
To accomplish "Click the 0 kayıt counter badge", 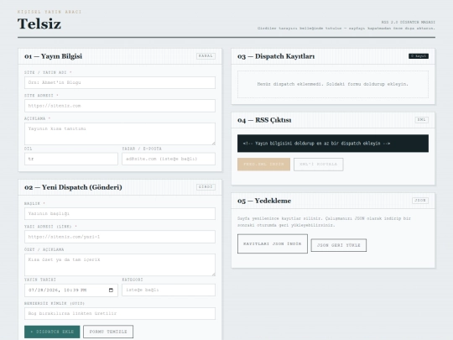I will pyautogui.click(x=419, y=56).
